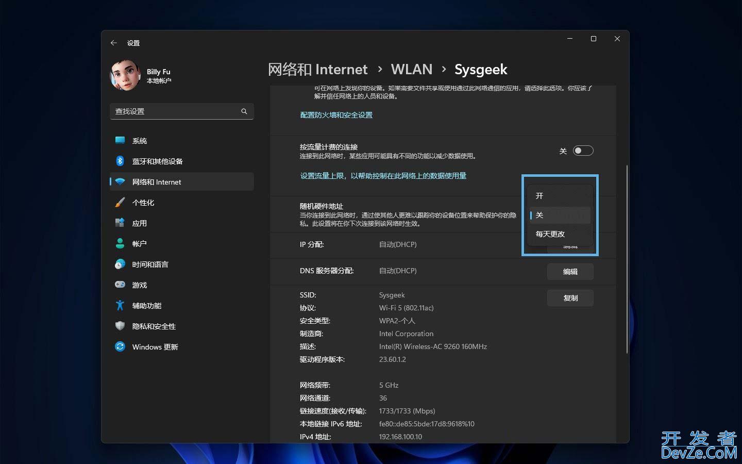The width and height of the screenshot is (742, 464).
Task: Click WPA2-个人 security type value
Action: [397, 321]
